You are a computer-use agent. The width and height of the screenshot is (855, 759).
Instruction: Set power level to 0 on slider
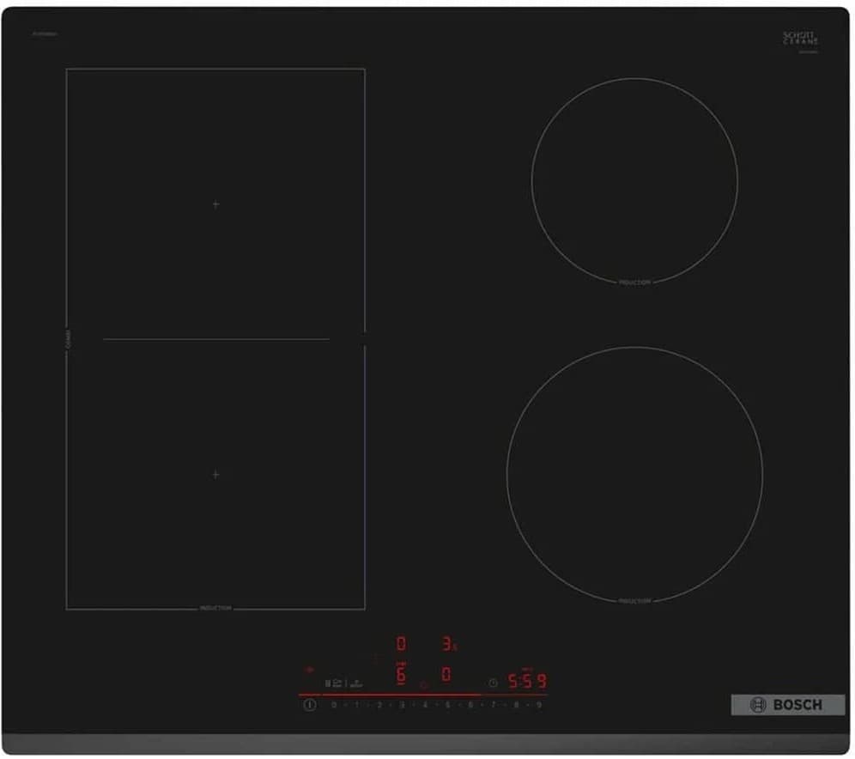pyautogui.click(x=334, y=705)
